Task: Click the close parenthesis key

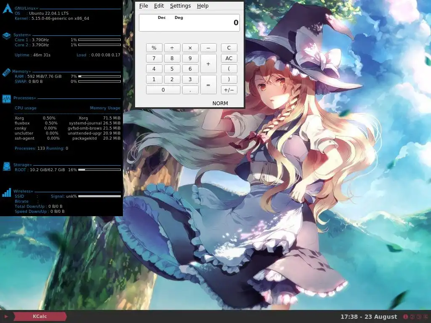Action: coord(229,79)
